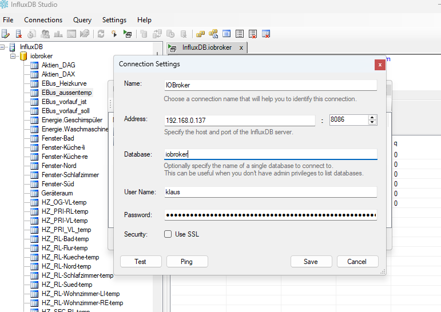441x312 pixels.
Task: Open the Help menu
Action: [144, 20]
